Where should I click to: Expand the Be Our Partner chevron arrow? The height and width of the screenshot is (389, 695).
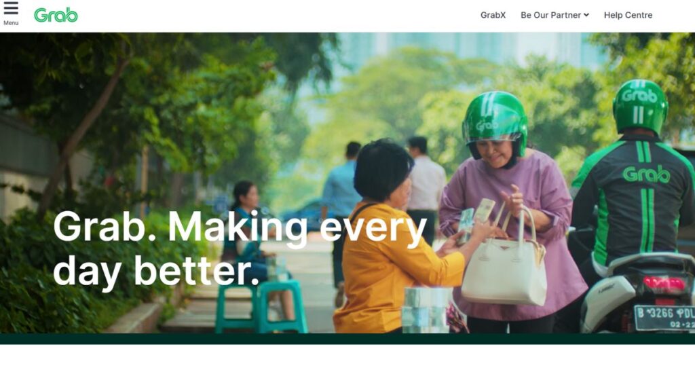(586, 15)
